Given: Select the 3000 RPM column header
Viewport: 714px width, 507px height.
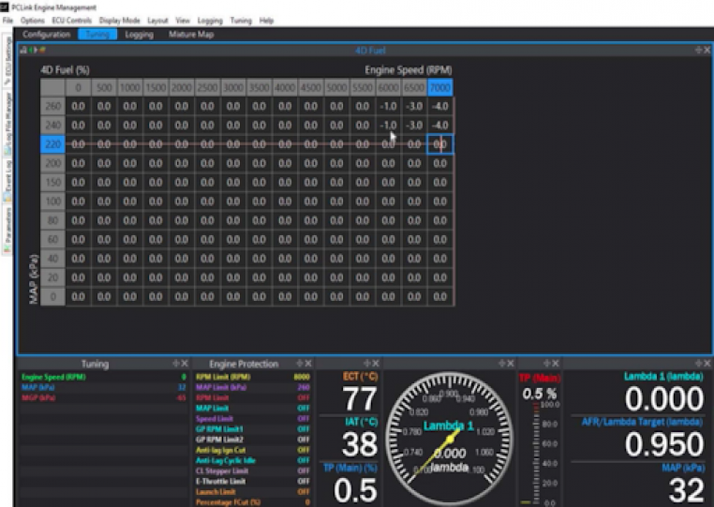Looking at the screenshot, I should coord(233,87).
